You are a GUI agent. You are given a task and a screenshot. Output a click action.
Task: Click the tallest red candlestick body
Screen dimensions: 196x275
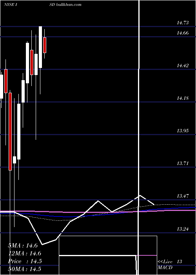(10, 132)
